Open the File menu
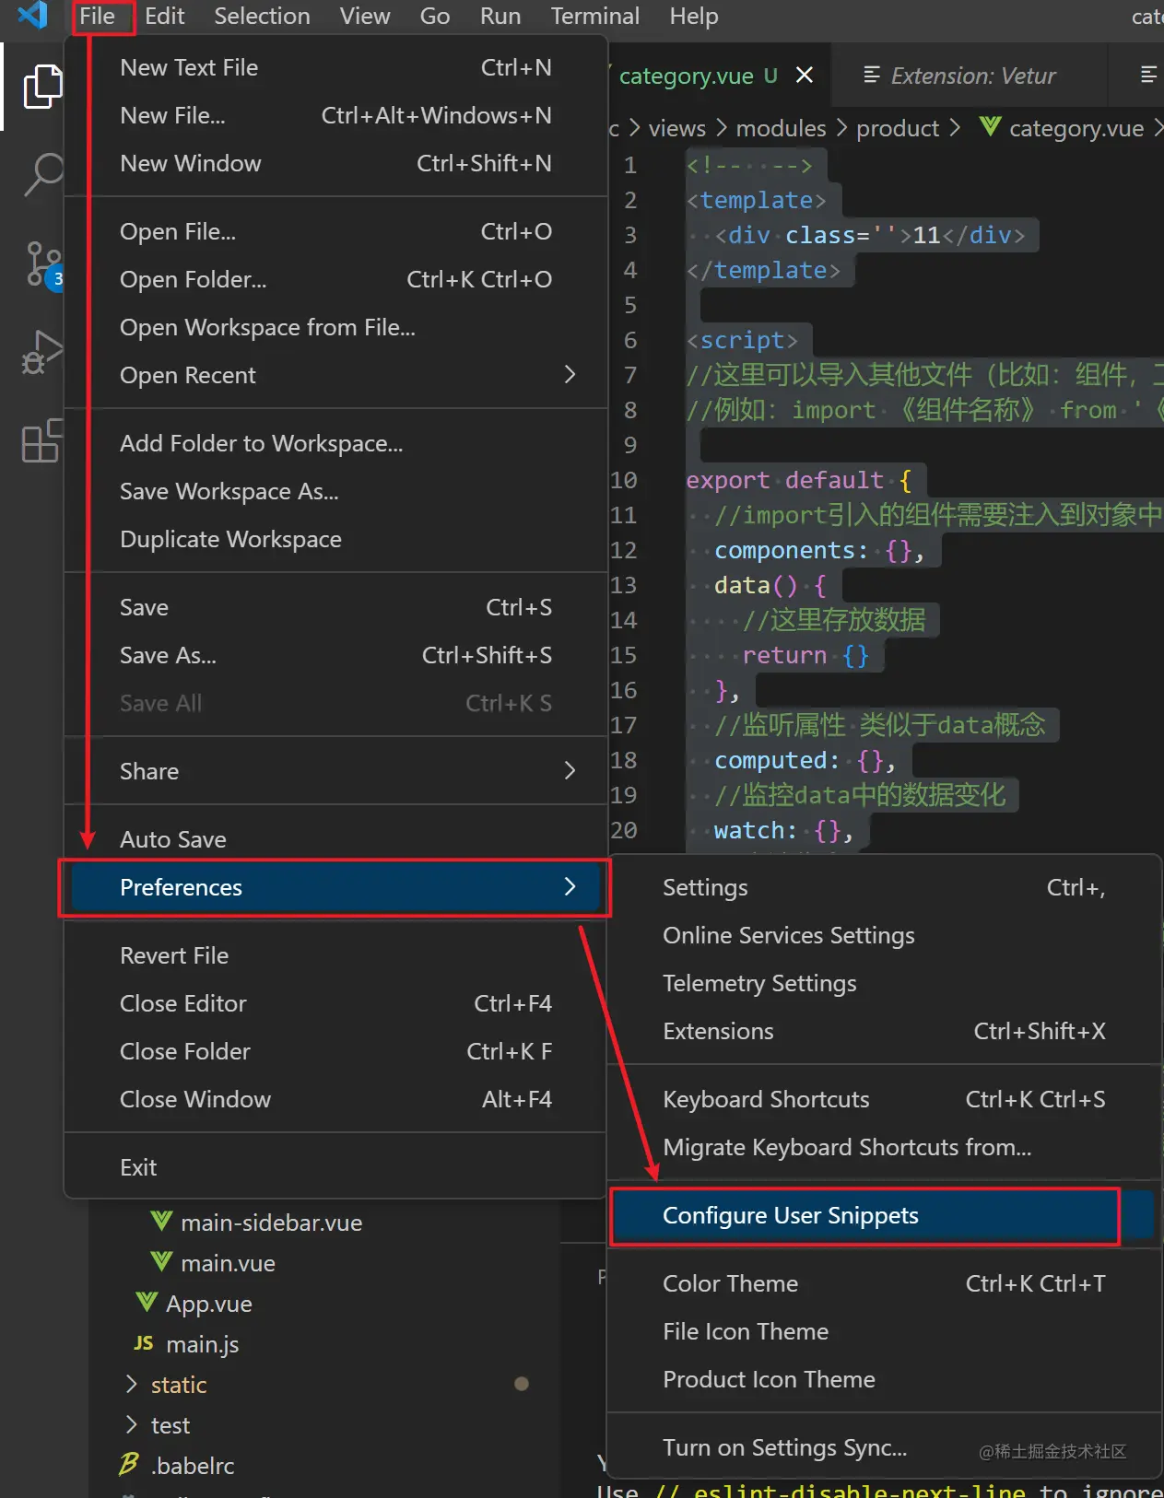The width and height of the screenshot is (1164, 1498). coord(98,16)
